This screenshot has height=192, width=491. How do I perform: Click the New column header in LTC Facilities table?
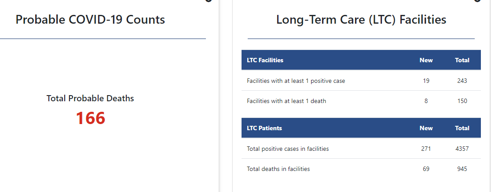426,60
